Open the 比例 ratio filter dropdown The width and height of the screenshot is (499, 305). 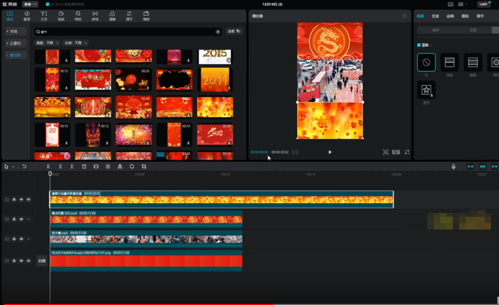point(75,43)
